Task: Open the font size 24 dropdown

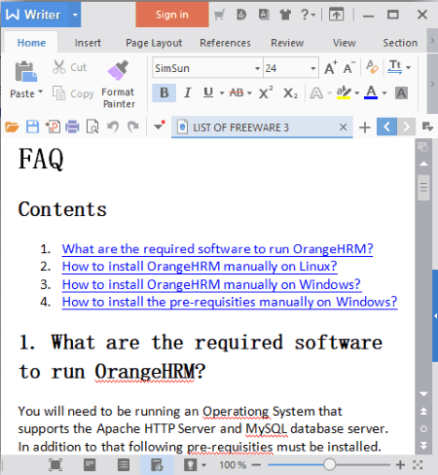Action: (312, 68)
